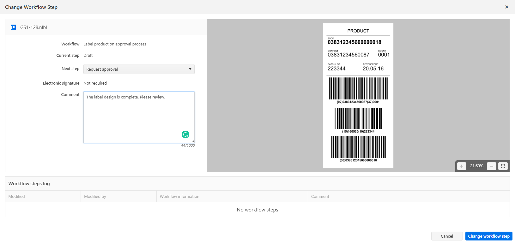Click the 'No workflow steps' message

(257, 210)
